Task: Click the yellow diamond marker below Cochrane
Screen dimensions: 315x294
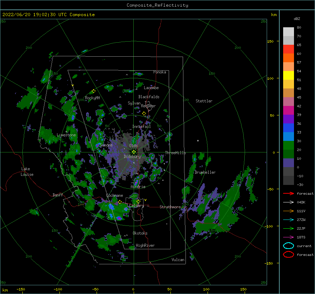Action: click(x=120, y=202)
